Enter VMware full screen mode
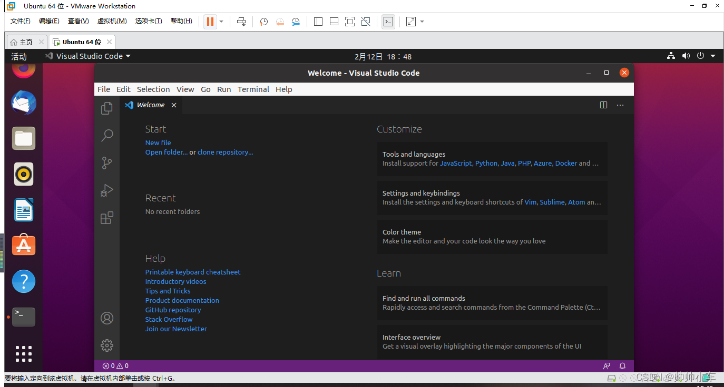Image resolution: width=724 pixels, height=387 pixels. (350, 22)
